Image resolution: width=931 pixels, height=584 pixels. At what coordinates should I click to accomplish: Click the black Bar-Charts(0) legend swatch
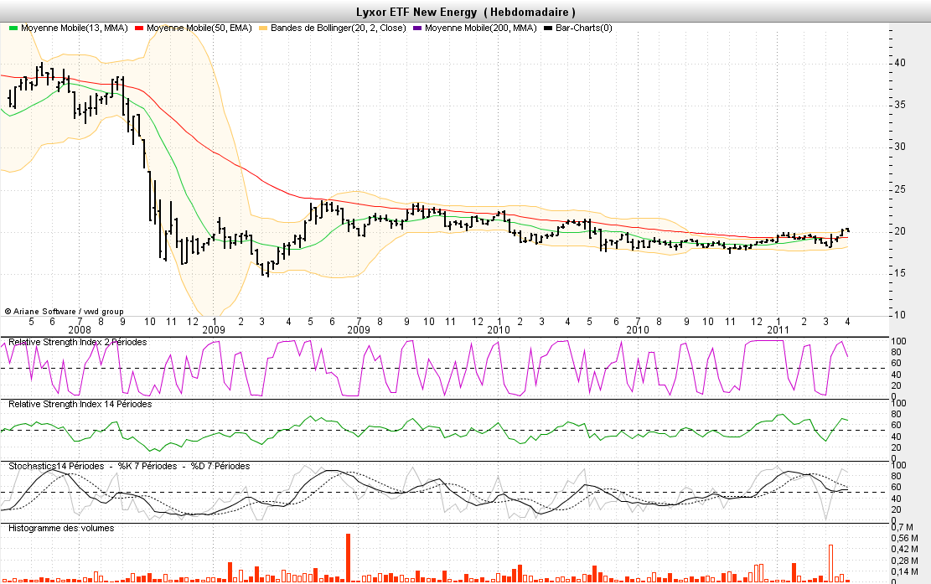pyautogui.click(x=549, y=28)
